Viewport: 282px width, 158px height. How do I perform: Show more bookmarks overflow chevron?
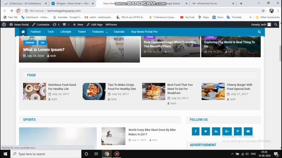click(x=250, y=17)
